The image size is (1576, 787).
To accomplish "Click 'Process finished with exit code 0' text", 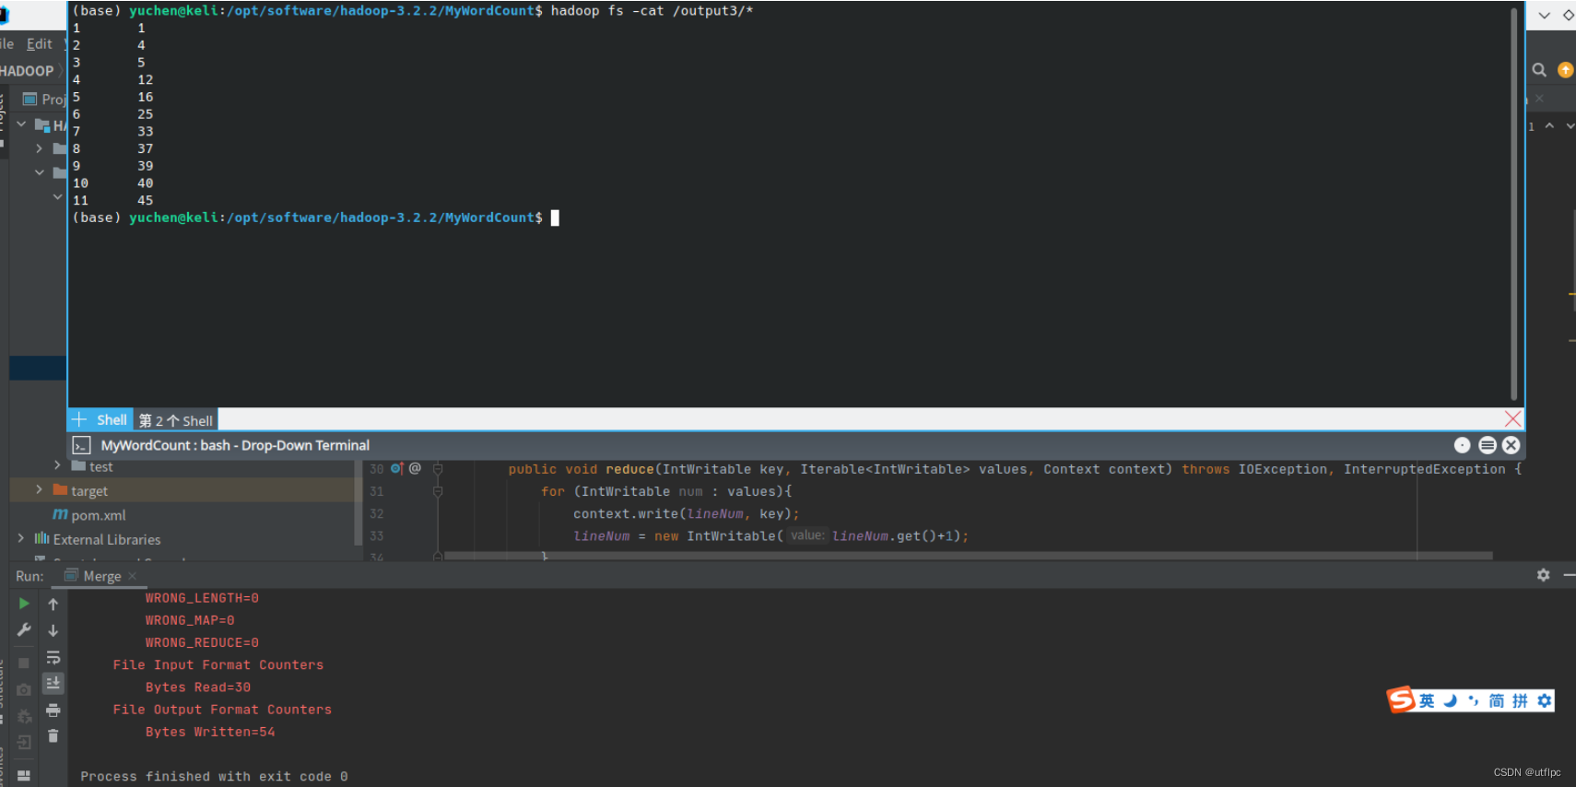I will tap(214, 777).
